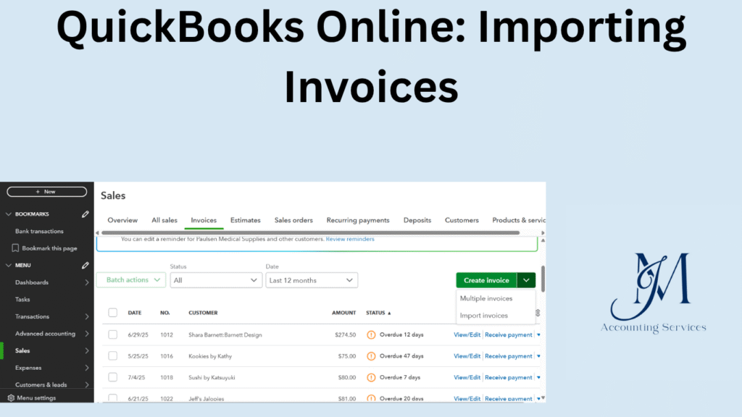The width and height of the screenshot is (742, 417).
Task: Open the Batch actions dropdown
Action: point(132,280)
